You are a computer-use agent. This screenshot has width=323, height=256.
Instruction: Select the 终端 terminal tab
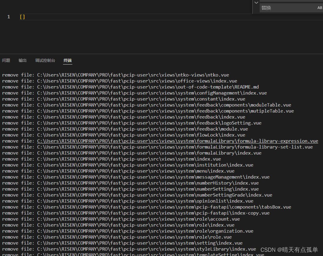coord(68,60)
